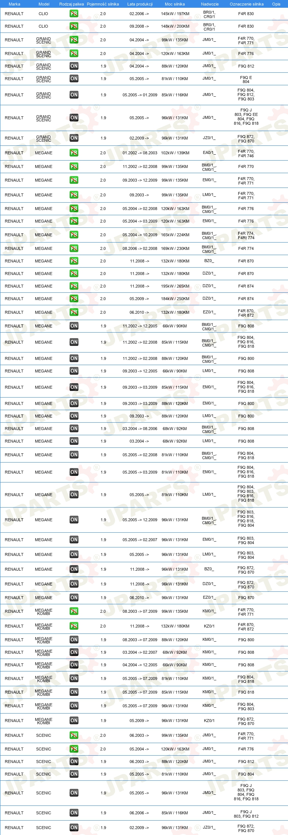This screenshot has height=835, width=288.
Task: Select '05.2005 -> 01.2009' production years cell
Action: pyautogui.click(x=140, y=95)
